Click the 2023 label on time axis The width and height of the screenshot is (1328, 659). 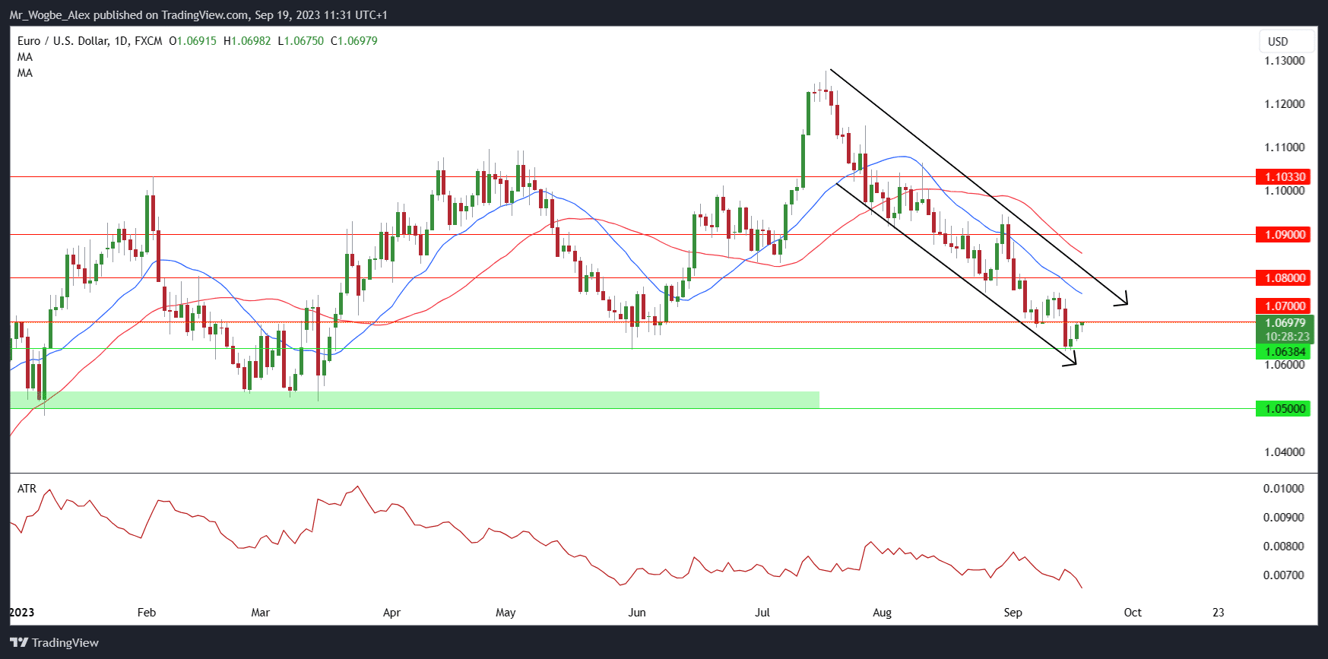coord(22,613)
